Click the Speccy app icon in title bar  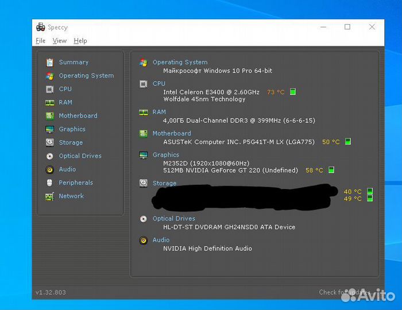pos(41,27)
